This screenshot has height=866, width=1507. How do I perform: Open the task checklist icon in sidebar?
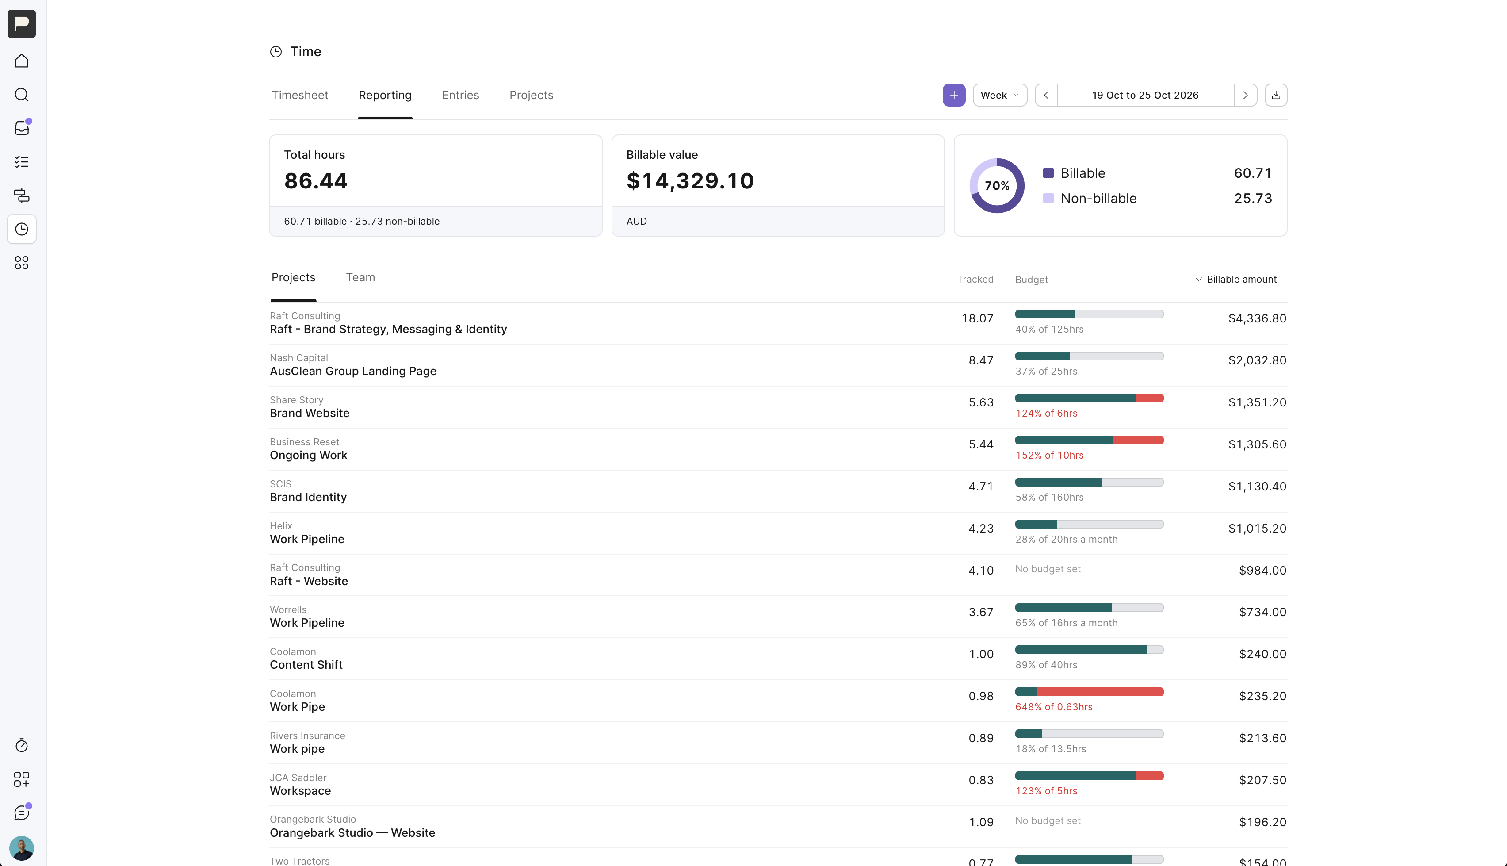click(x=21, y=162)
